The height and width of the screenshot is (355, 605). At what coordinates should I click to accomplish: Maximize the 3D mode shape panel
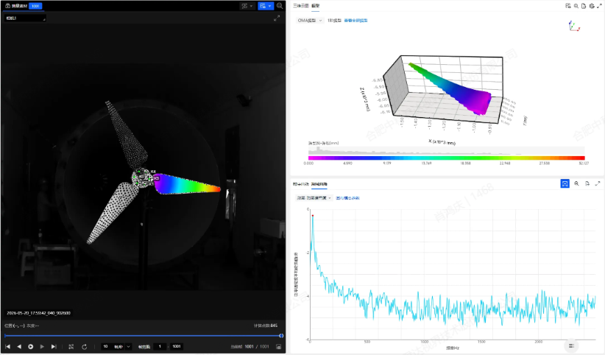tap(599, 6)
